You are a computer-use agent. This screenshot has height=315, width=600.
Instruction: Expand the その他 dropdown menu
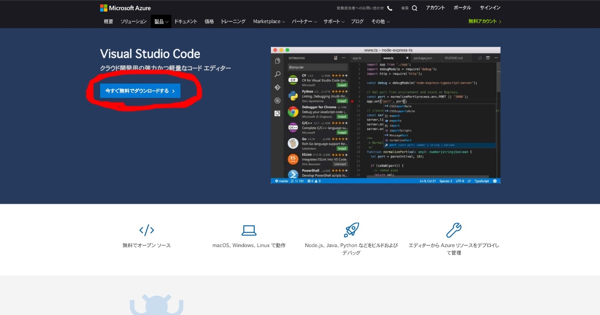tap(381, 21)
